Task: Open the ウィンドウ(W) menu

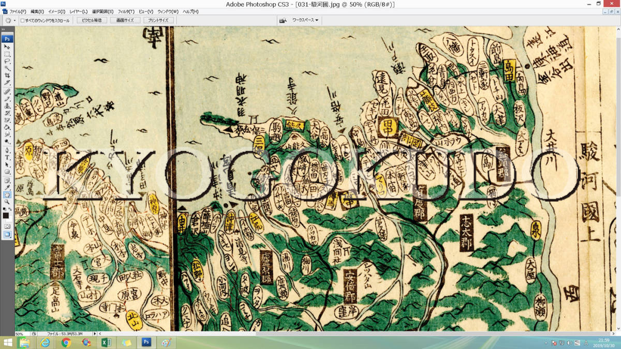Action: [168, 11]
